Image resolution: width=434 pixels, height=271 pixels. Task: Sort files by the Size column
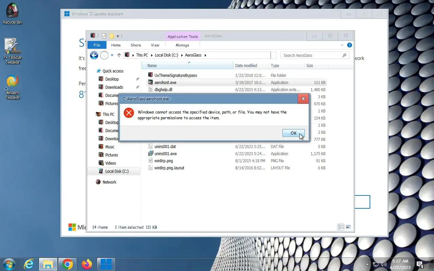tap(316, 66)
